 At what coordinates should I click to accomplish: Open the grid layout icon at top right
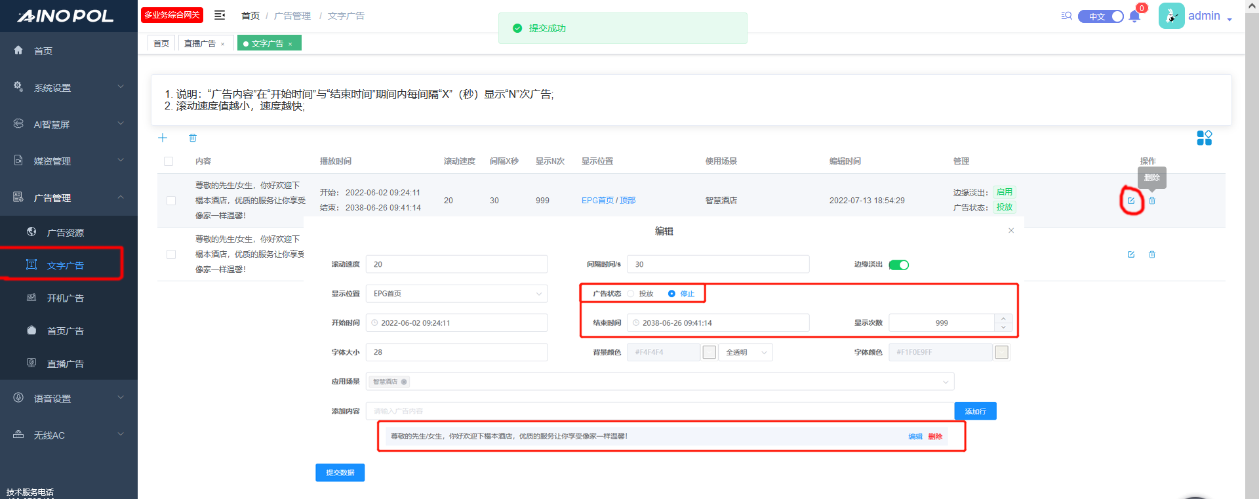[x=1204, y=138]
